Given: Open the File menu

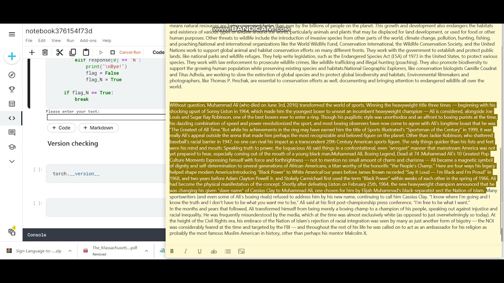Looking at the screenshot, I should [x=29, y=40].
